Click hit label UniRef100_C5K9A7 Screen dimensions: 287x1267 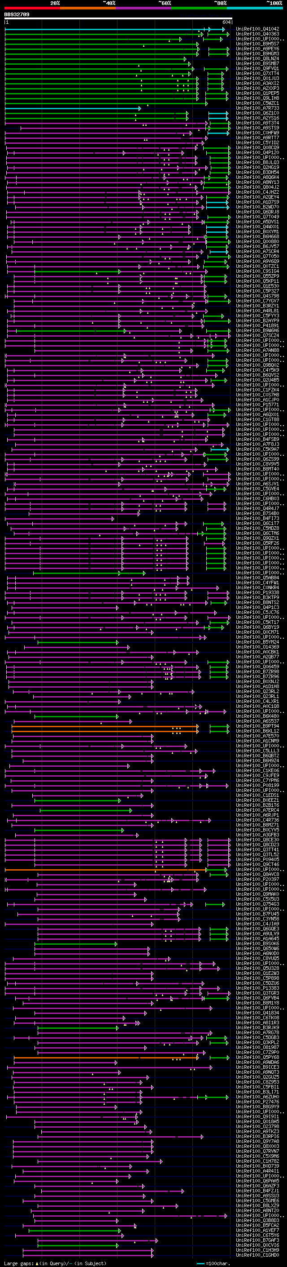coord(257,449)
